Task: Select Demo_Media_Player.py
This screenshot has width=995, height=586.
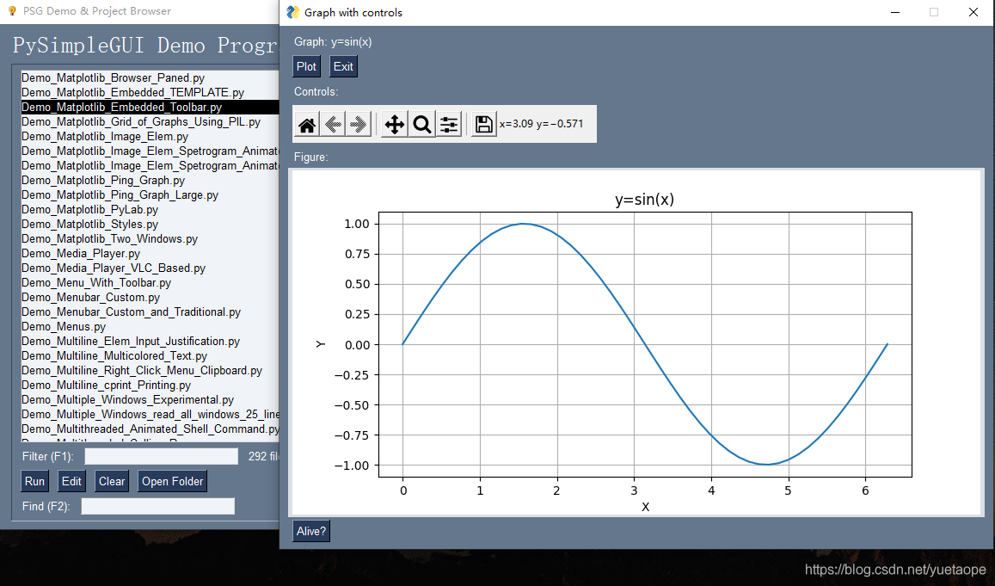Action: pyautogui.click(x=150, y=253)
